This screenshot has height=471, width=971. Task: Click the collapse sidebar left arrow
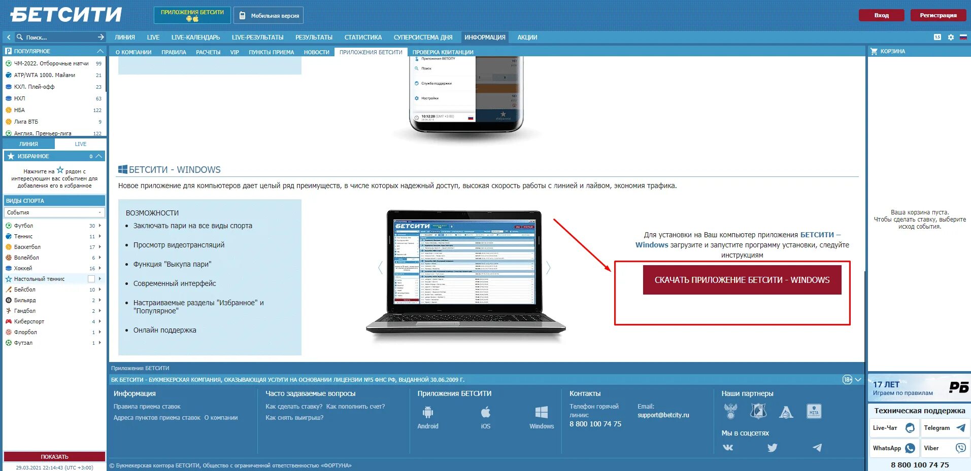(9, 37)
